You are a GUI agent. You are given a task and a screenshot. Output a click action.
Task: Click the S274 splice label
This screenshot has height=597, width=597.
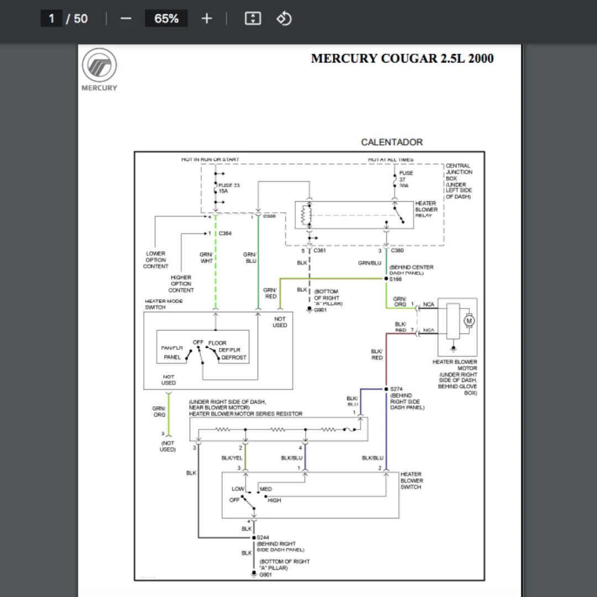[x=396, y=389]
